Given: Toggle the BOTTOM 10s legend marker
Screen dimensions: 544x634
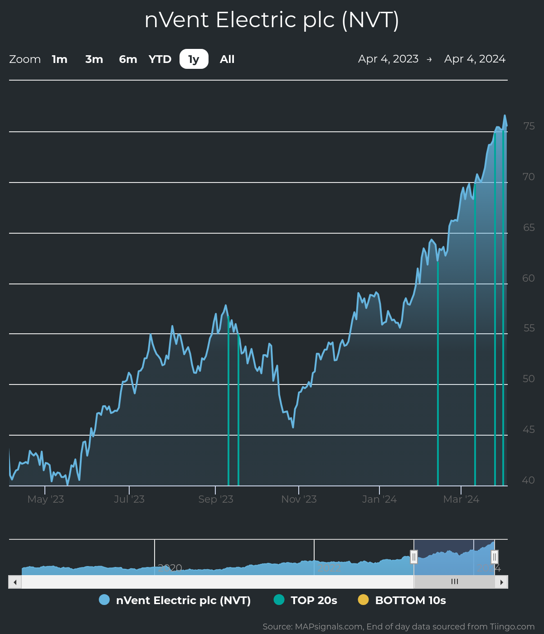Looking at the screenshot, I should tap(363, 600).
